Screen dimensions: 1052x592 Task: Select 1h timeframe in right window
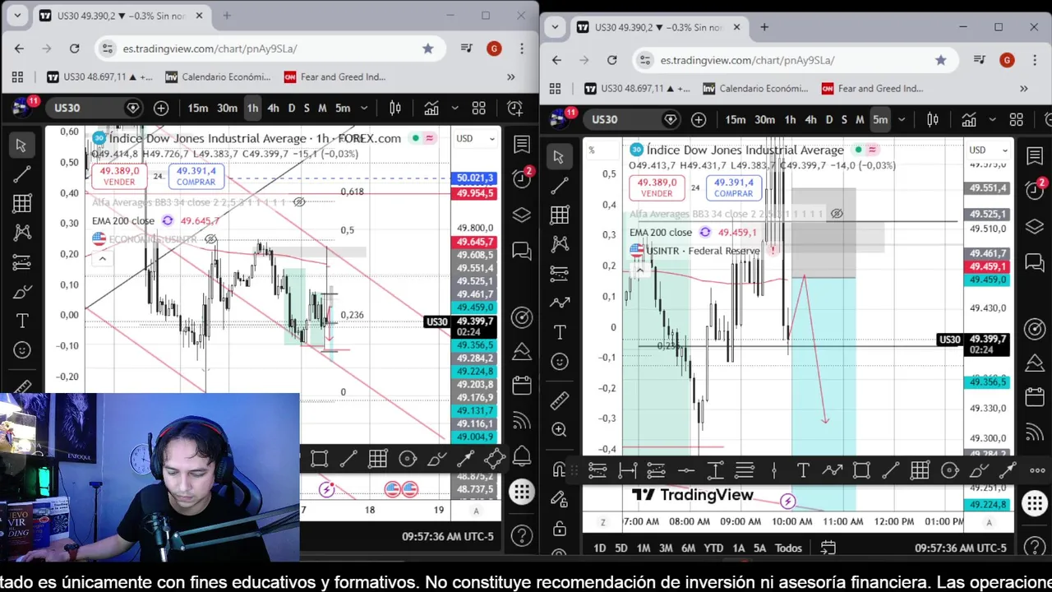[790, 119]
